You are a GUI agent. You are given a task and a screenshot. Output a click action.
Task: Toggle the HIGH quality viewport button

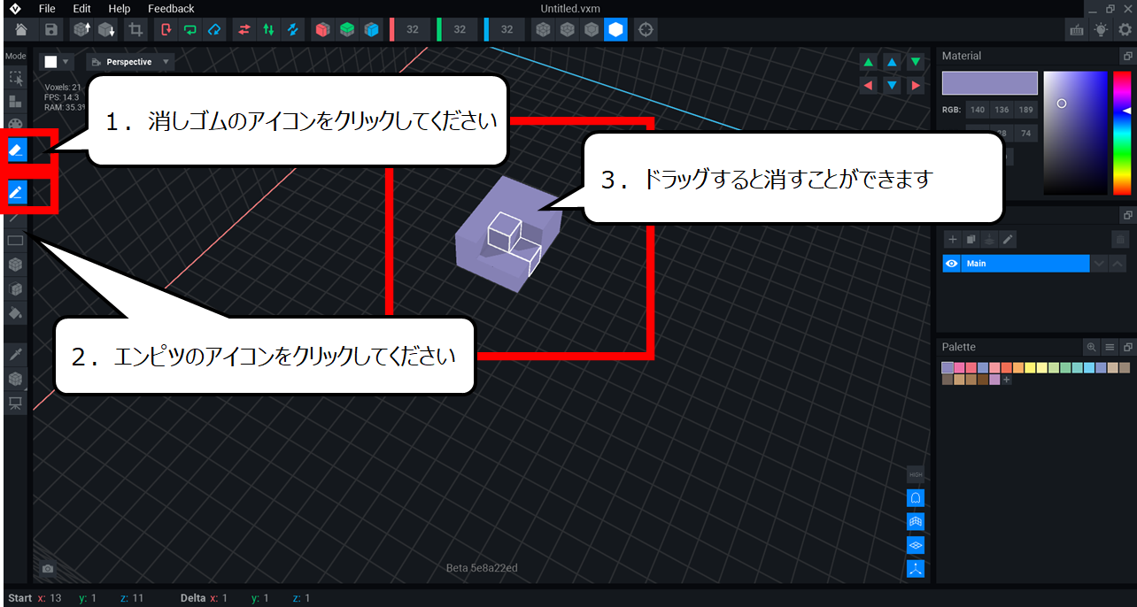click(916, 474)
